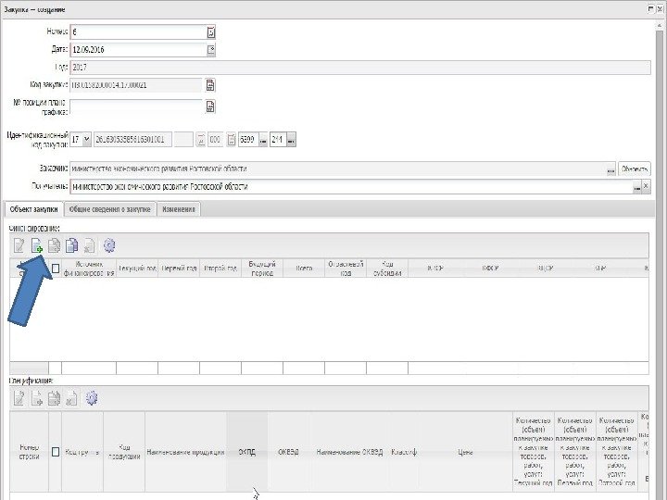The width and height of the screenshot is (667, 500).
Task: Click into the Номер input field
Action: pos(138,32)
